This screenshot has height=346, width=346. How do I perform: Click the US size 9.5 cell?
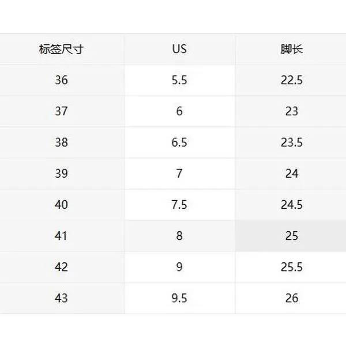179,298
